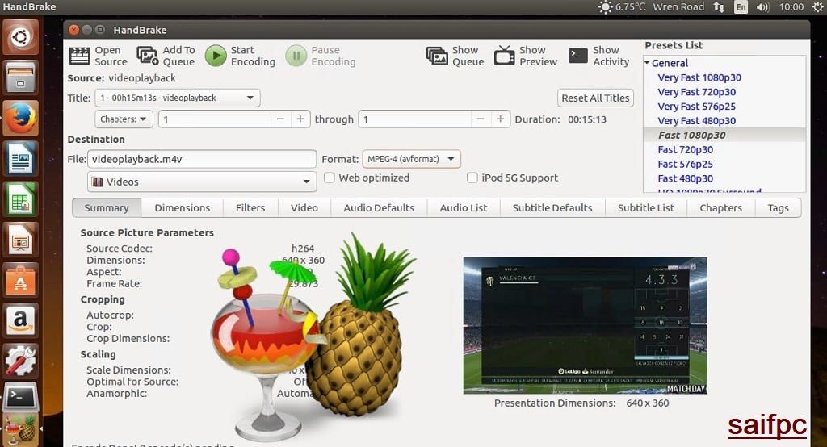Open the Videos destination folder dropdown

(x=201, y=182)
